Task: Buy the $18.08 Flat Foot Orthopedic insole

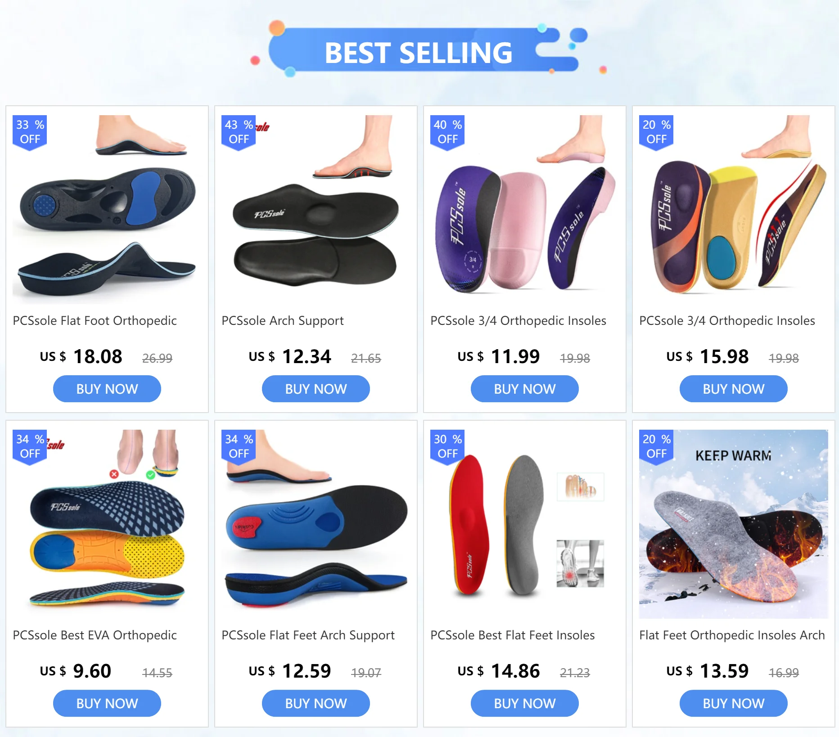Action: pos(107,389)
